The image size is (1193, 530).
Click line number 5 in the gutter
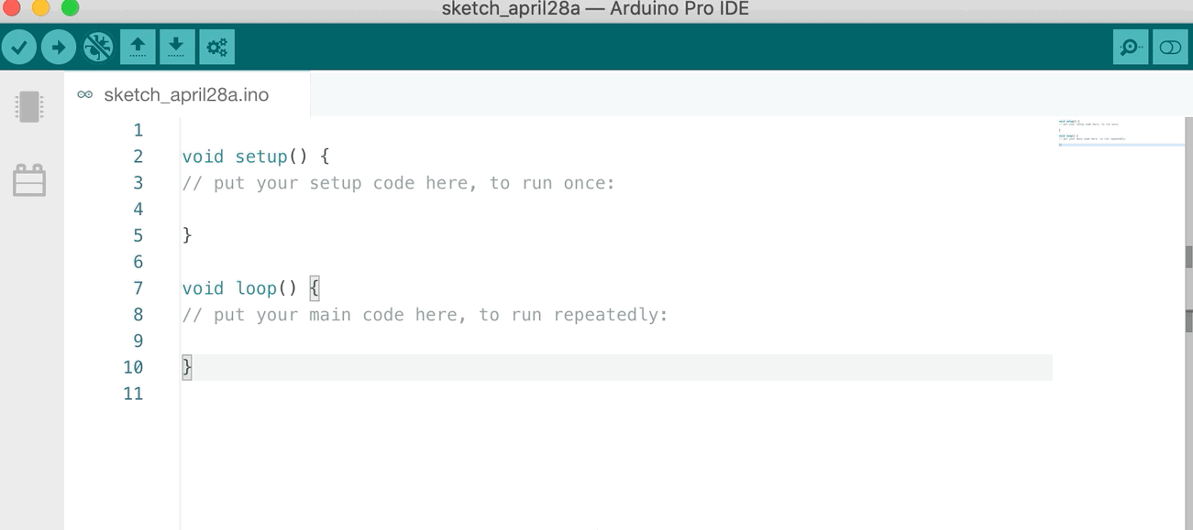(x=138, y=235)
